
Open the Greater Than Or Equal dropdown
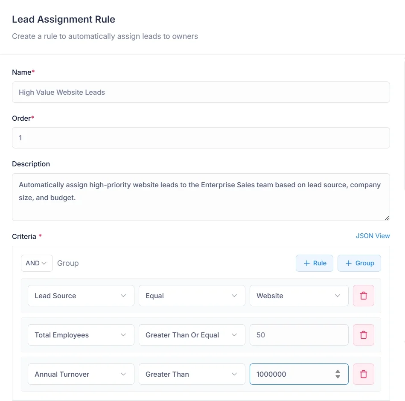(192, 335)
